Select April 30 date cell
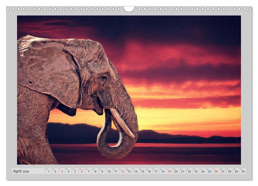 click(x=243, y=171)
